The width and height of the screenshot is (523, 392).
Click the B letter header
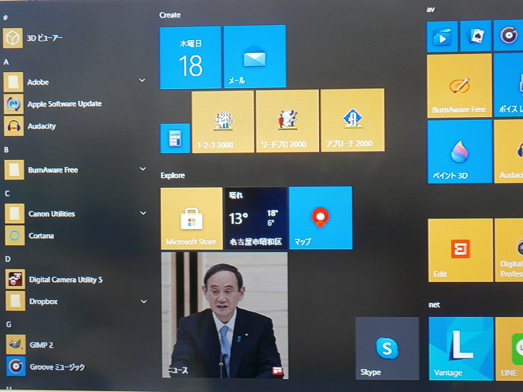coord(7,150)
